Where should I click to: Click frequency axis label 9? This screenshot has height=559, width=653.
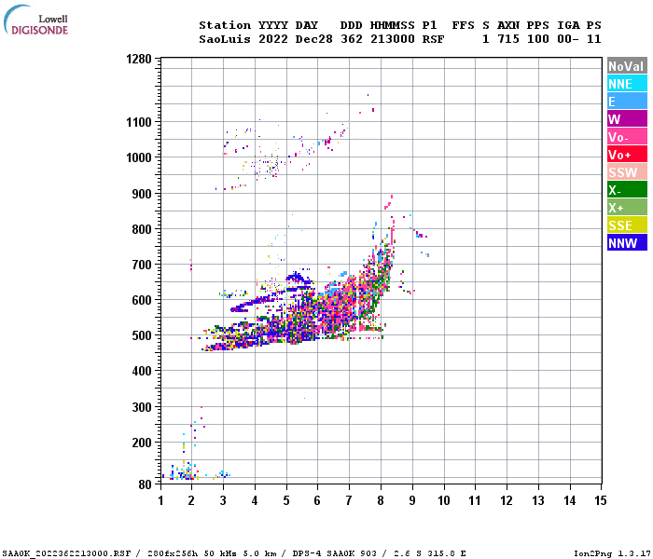412,500
